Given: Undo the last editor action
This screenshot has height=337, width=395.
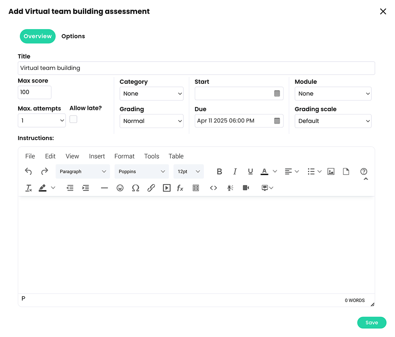Looking at the screenshot, I should pos(28,171).
